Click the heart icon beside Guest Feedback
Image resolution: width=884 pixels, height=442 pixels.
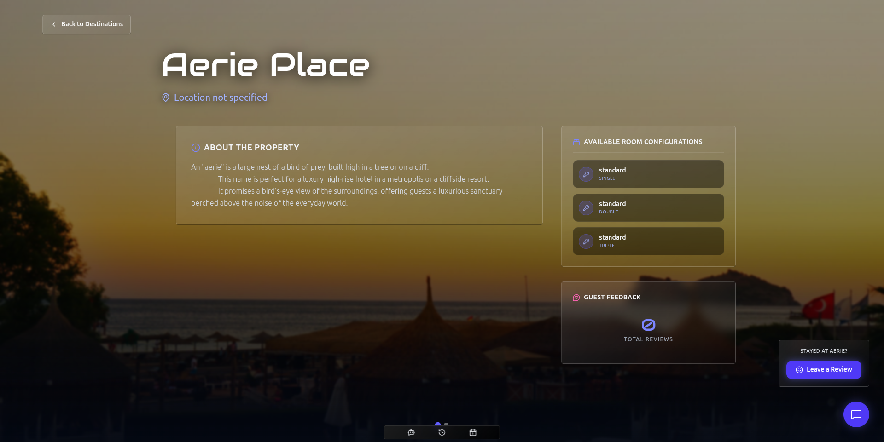576,298
